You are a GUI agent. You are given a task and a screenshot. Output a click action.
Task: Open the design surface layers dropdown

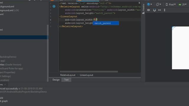pyautogui.click(x=149, y=4)
